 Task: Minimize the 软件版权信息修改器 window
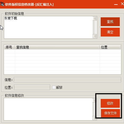(x=116, y=4)
